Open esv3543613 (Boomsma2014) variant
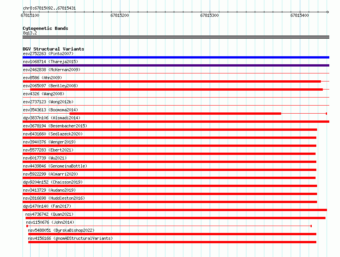340x257 pixels. pyautogui.click(x=50, y=110)
